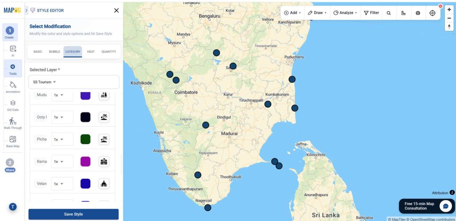456x221 pixels.
Task: Change the dark green swatch for Picha
Action: pos(85,139)
